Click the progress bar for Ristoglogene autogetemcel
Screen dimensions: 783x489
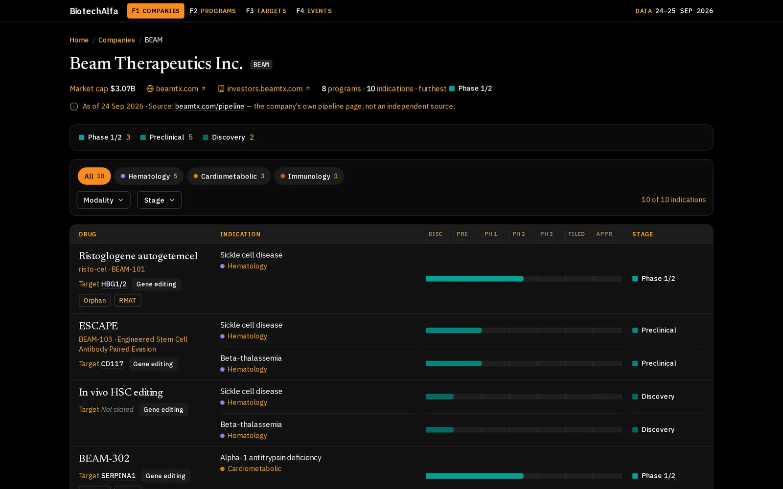tap(524, 279)
